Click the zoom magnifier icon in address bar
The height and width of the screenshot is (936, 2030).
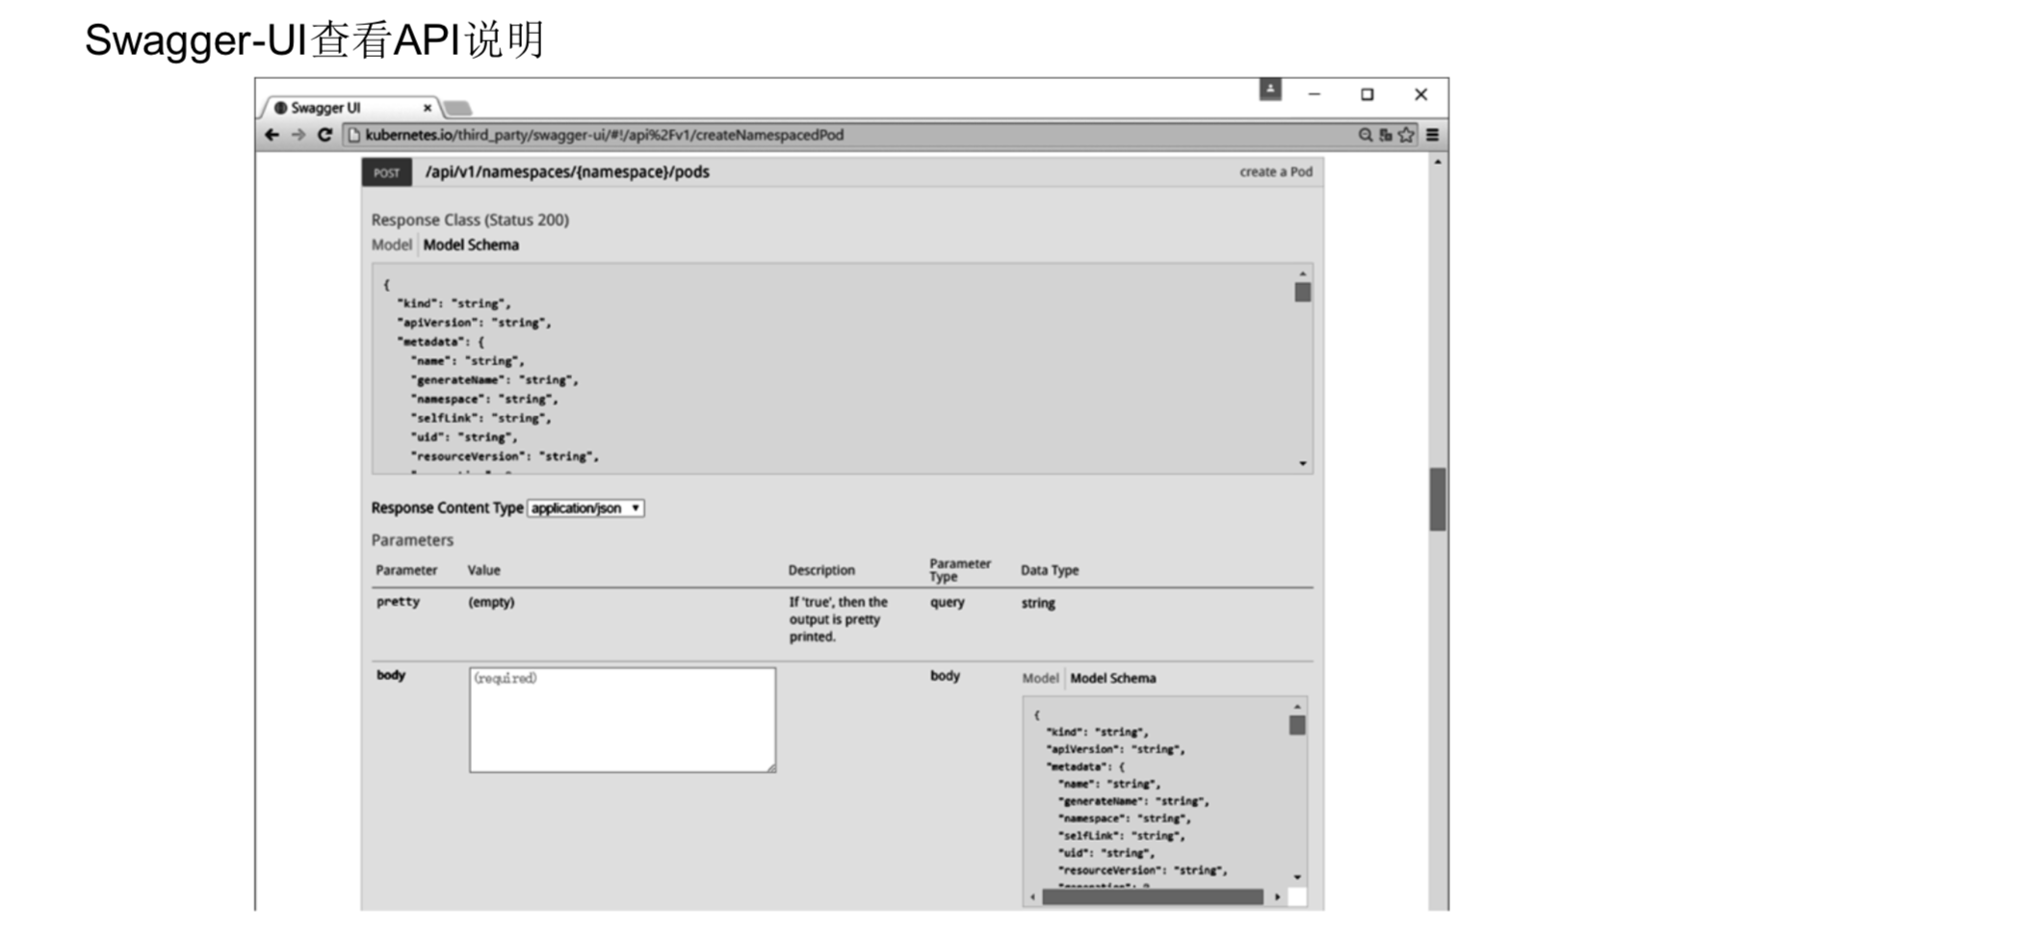(x=1365, y=135)
